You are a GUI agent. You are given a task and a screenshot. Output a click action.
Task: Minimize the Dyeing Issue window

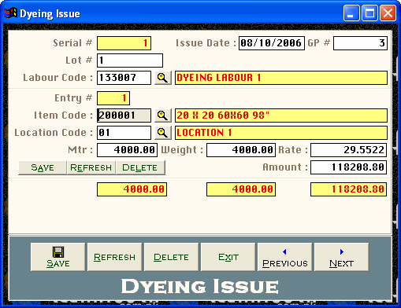pos(351,13)
